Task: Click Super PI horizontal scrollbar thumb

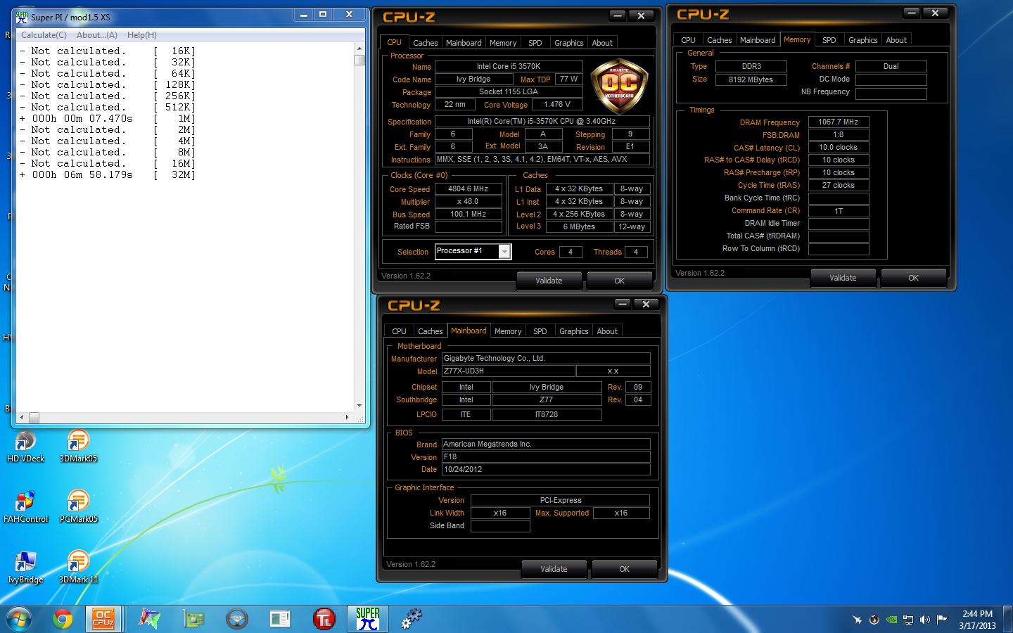Action: (33, 418)
